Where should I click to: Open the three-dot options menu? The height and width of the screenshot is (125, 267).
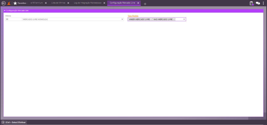[263, 3]
